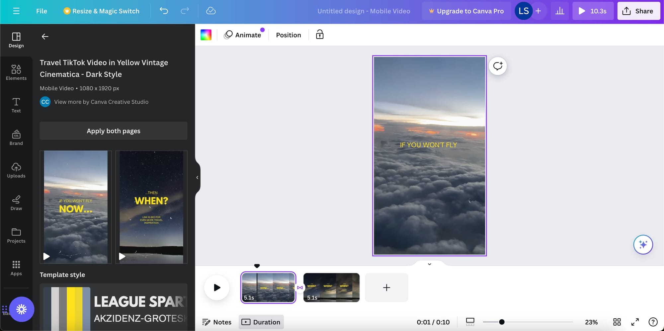Select the 'NOW...' template page thumbnail
Viewport: 664px width, 331px height.
pyautogui.click(x=76, y=207)
